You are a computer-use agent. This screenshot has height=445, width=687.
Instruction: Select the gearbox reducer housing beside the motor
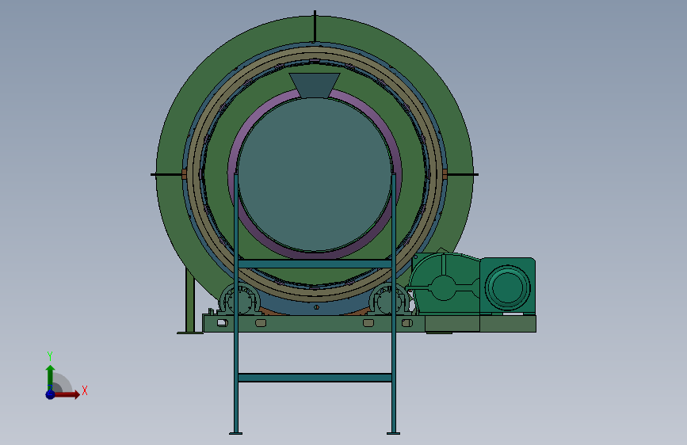point(445,283)
